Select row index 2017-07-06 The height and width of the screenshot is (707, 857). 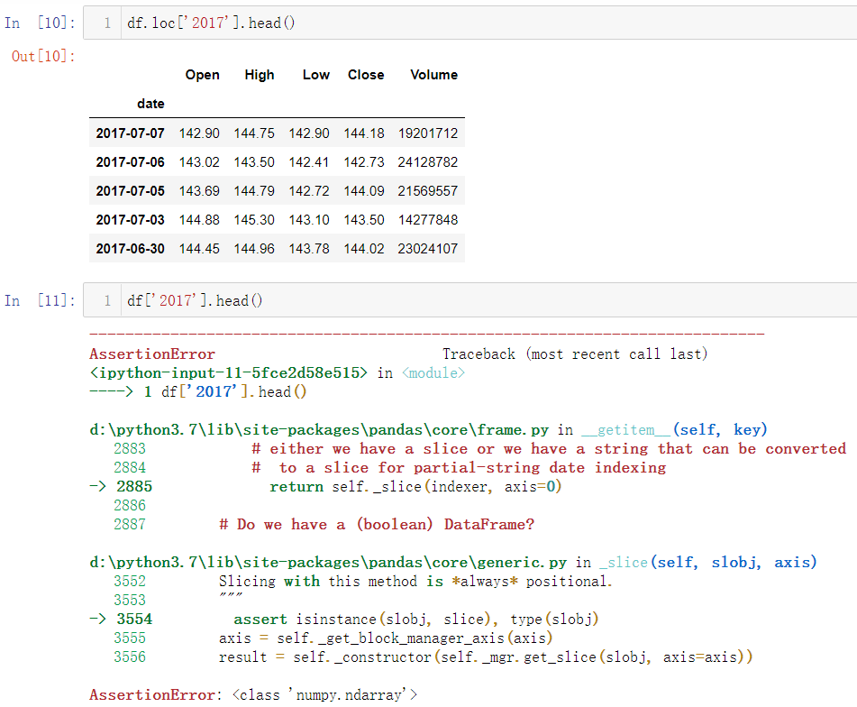pos(130,162)
